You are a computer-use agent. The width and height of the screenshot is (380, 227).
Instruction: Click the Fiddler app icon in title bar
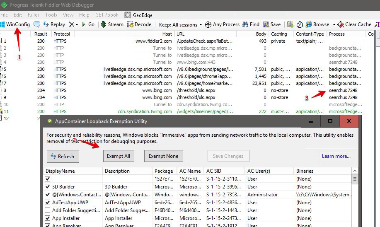pyautogui.click(x=4, y=5)
